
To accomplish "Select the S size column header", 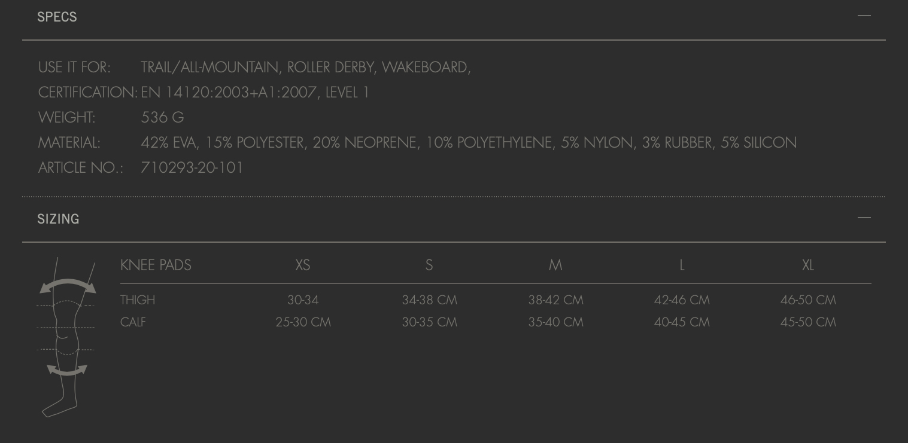I will (429, 265).
